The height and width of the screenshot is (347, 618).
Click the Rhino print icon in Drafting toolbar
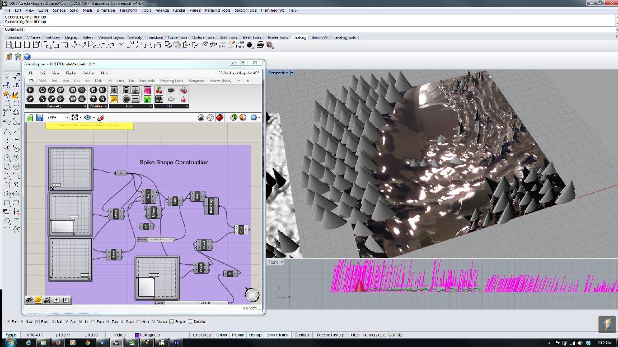pos(260,45)
